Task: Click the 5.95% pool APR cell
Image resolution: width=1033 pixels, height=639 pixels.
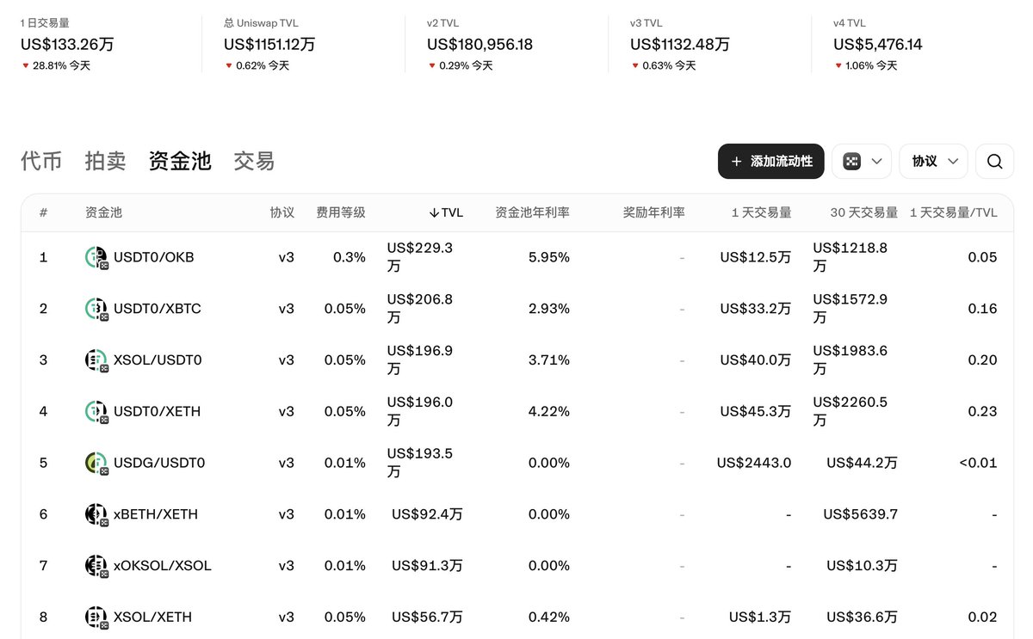Action: coord(549,257)
